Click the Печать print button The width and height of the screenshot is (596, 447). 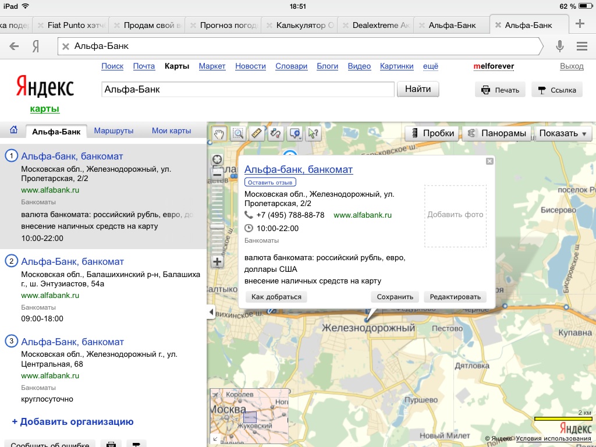(x=500, y=90)
